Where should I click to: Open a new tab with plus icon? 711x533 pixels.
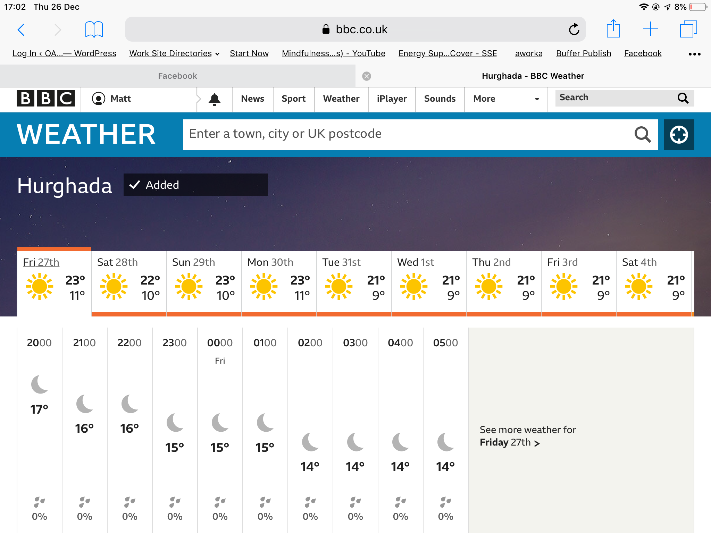click(x=650, y=29)
